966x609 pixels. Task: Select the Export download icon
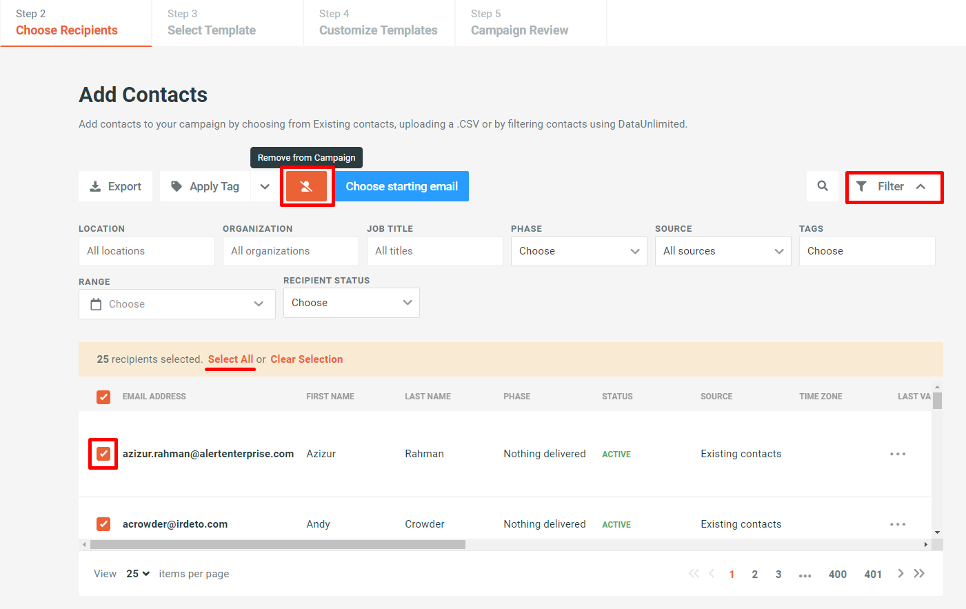point(94,186)
